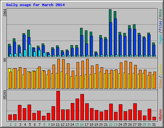The width and height of the screenshot is (164, 128).
Task: Click the orange Sites bar for day 25
Action: click(126, 75)
